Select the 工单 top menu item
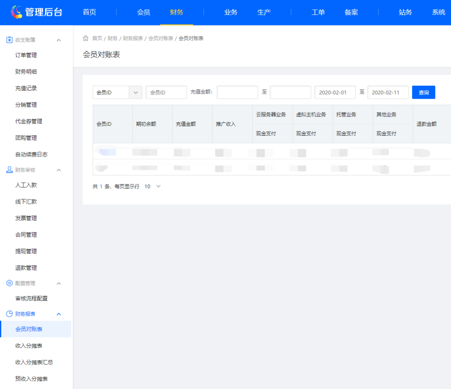Screen dimensions: 451x389 pos(318,13)
